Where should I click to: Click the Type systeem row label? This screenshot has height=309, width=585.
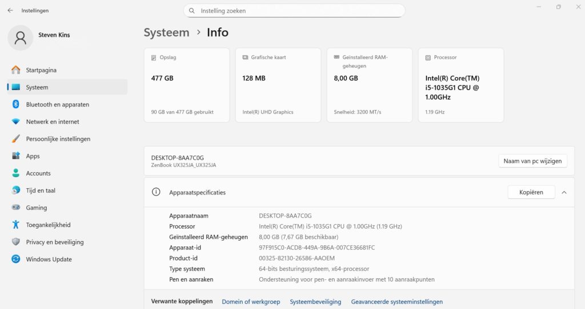click(187, 269)
